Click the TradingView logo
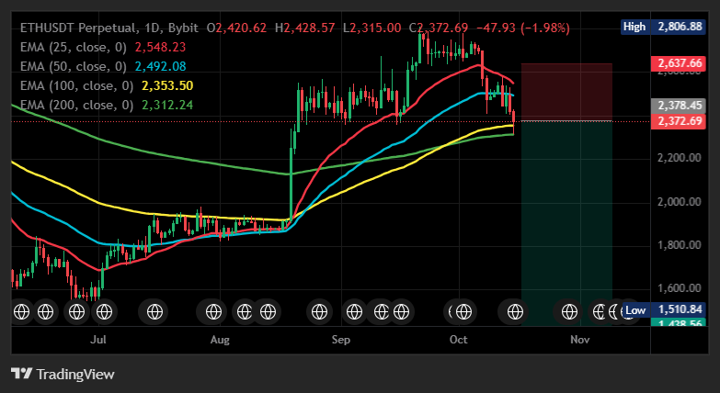Viewport: 720px width, 393px height. coord(63,375)
